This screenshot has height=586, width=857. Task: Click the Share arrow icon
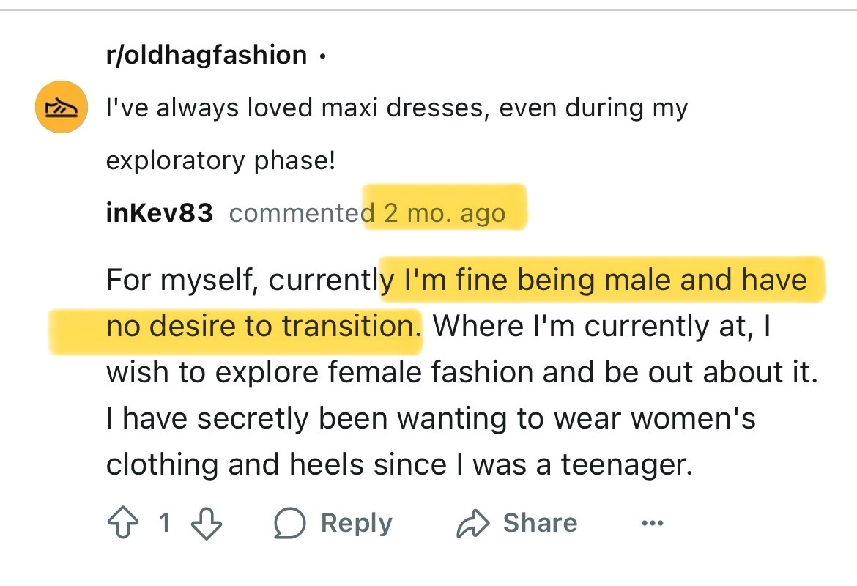[473, 524]
